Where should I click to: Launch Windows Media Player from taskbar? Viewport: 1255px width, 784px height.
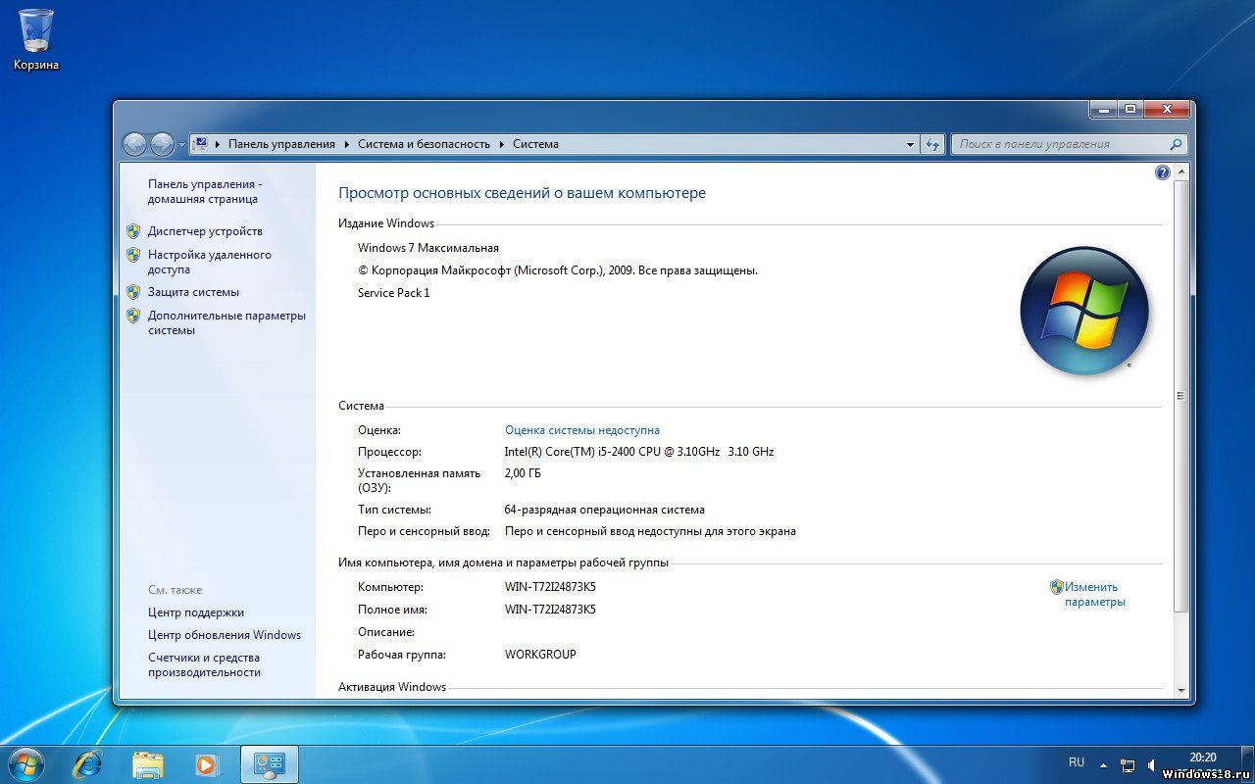click(x=206, y=764)
